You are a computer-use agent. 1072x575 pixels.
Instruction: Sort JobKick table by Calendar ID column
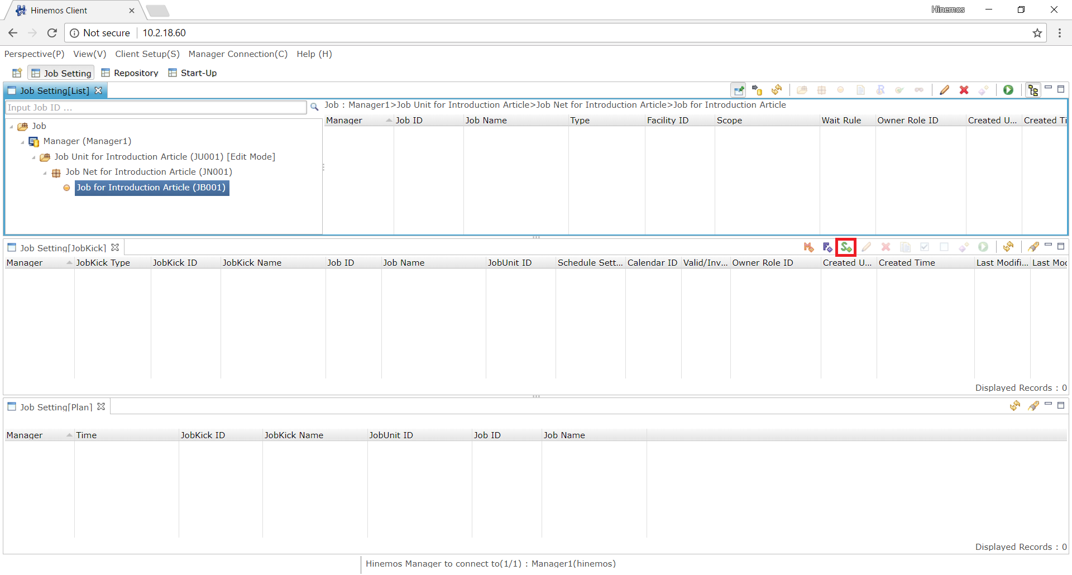653,262
